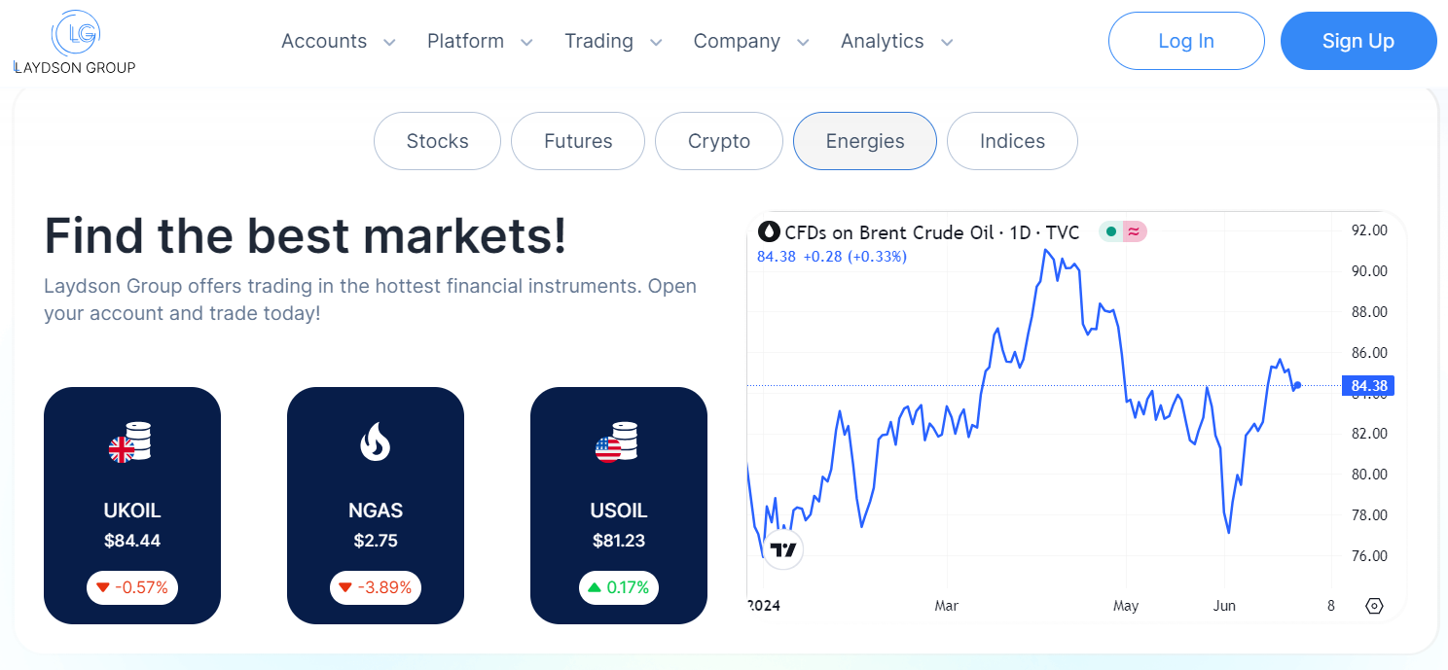Expand the Platform dropdown chevron
The height and width of the screenshot is (670, 1448).
[x=526, y=42]
